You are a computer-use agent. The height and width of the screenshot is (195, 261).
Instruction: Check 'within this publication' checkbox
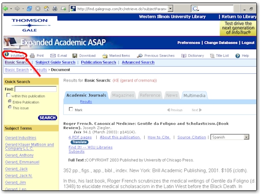[x=8, y=95]
